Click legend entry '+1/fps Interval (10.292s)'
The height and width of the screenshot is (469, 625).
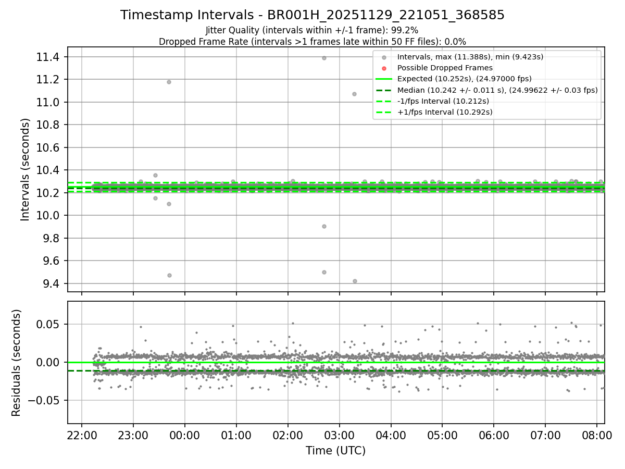click(x=445, y=112)
